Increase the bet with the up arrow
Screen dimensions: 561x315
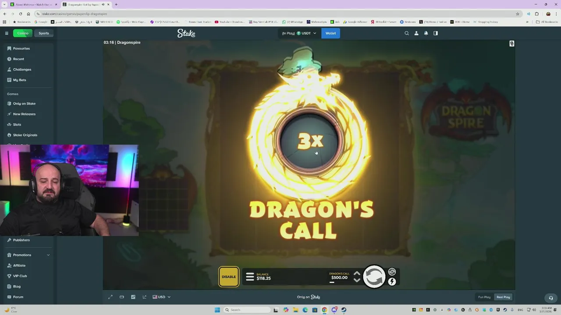[x=357, y=273]
